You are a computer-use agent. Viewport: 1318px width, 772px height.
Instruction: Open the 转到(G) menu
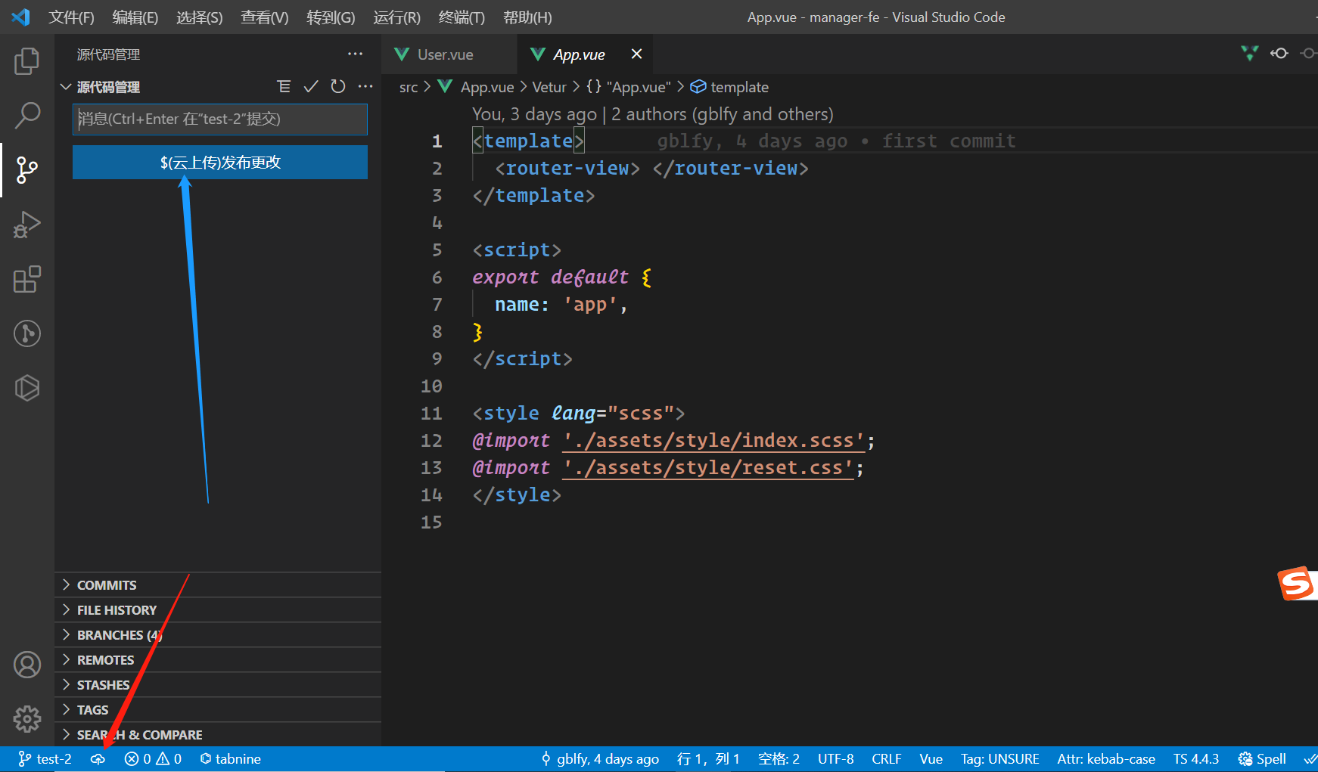pyautogui.click(x=331, y=17)
